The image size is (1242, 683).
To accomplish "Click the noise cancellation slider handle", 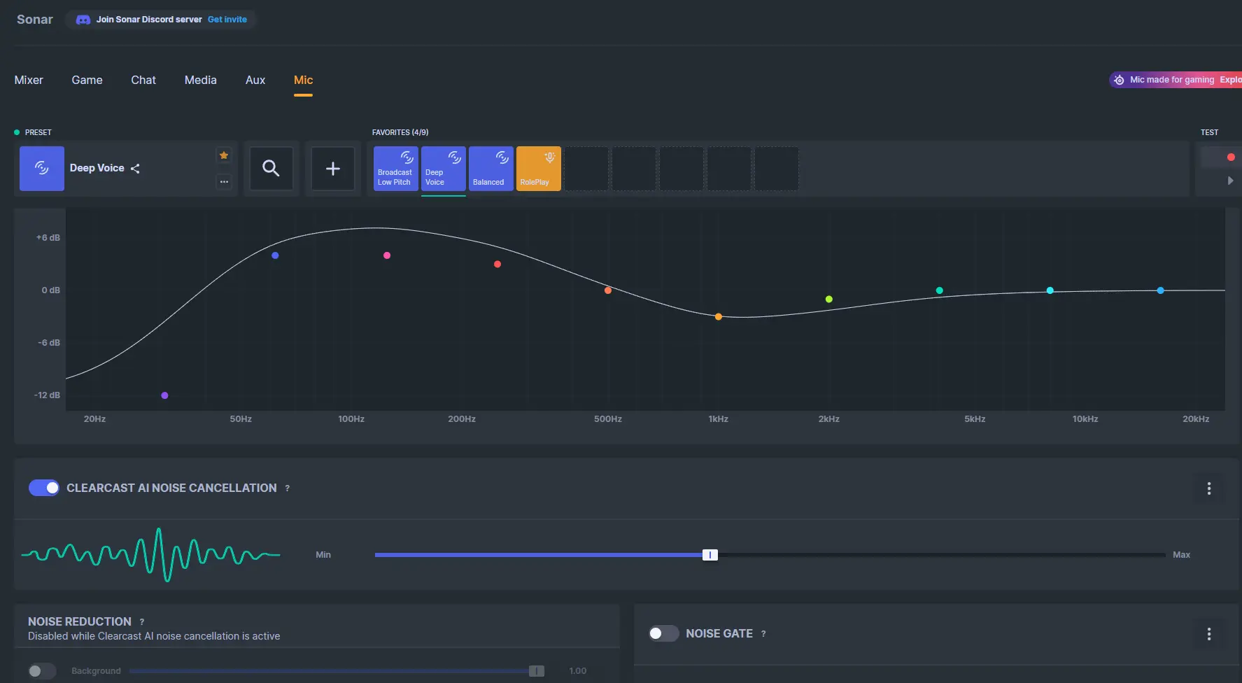I will [x=710, y=555].
